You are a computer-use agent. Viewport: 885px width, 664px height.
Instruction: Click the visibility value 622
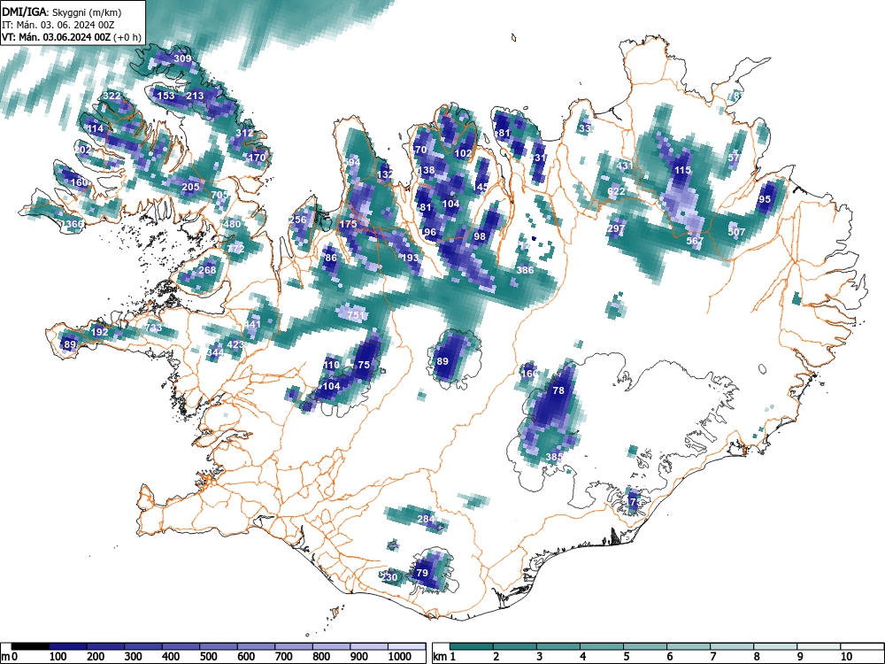click(x=616, y=191)
